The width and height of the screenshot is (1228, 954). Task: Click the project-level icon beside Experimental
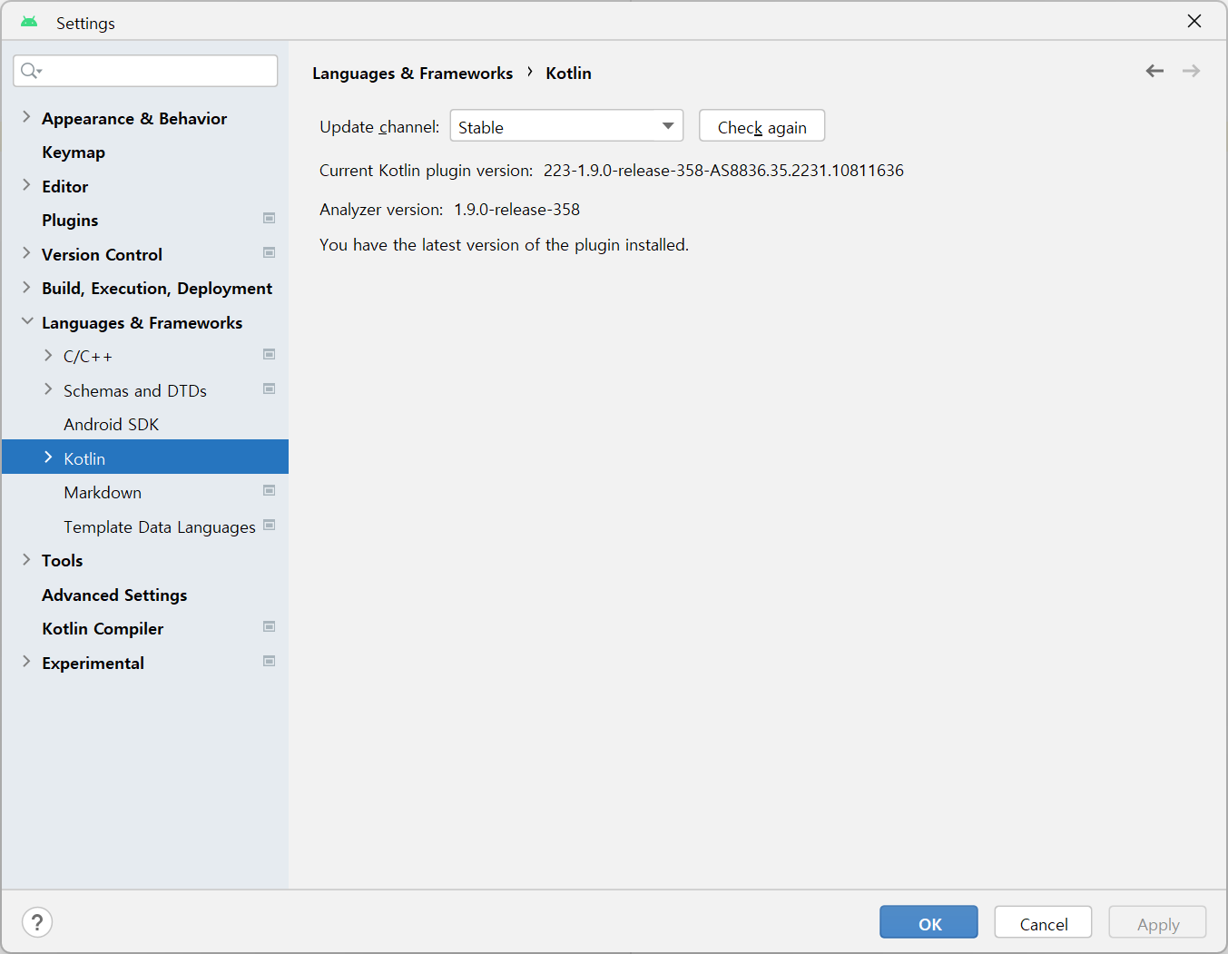270,661
